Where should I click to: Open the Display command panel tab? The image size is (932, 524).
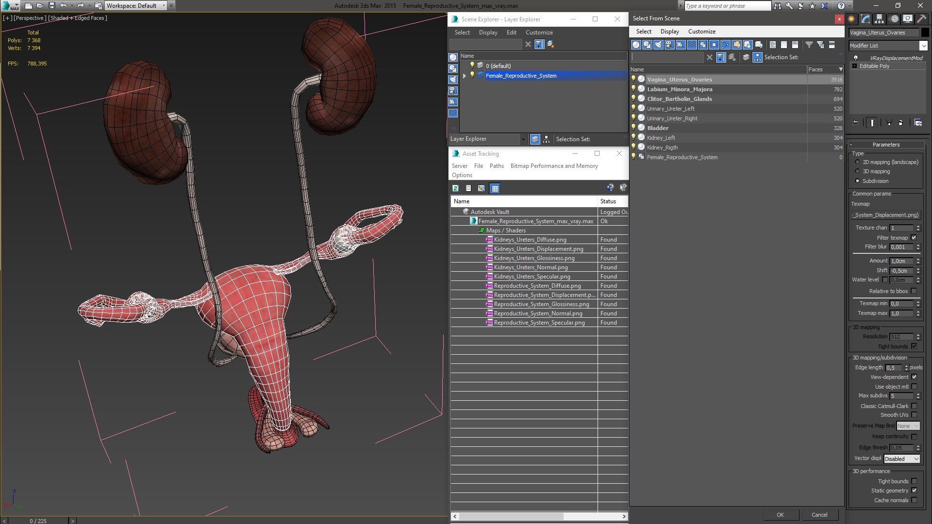coord(908,19)
